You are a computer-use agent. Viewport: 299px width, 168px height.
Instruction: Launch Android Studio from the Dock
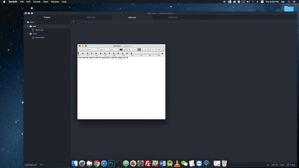170,163
